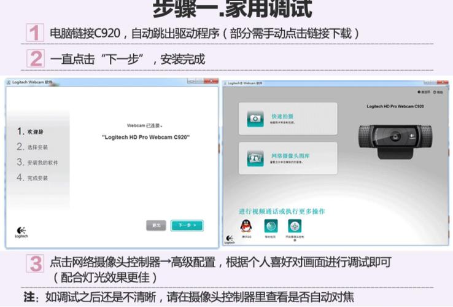
Task: Close the Logitech webcam software main window
Action: [443, 83]
